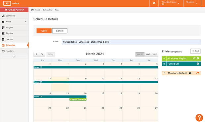Save the schedule
Image resolution: width=205 pixels, height=122 pixels.
click(x=44, y=31)
